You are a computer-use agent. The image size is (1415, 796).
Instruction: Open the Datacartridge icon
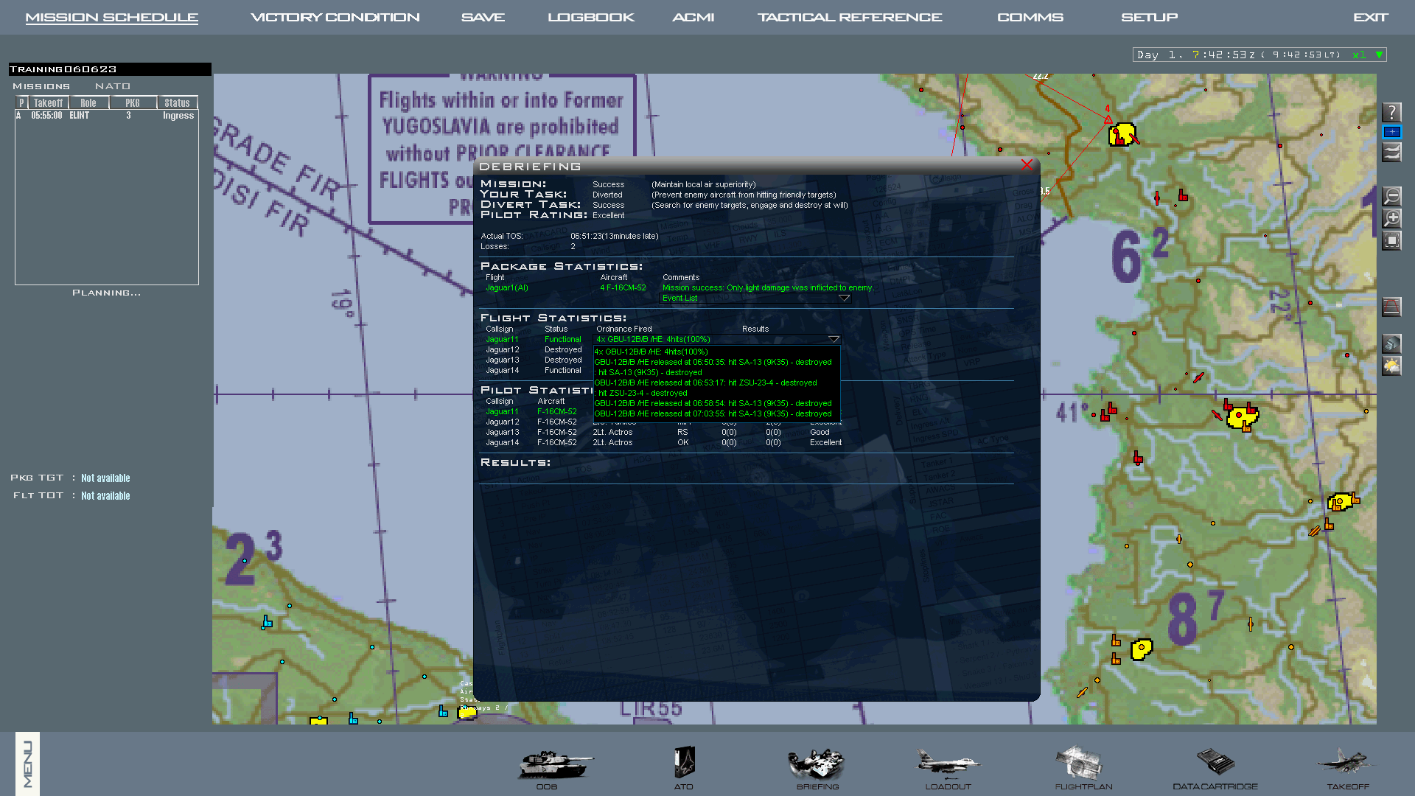tap(1215, 762)
